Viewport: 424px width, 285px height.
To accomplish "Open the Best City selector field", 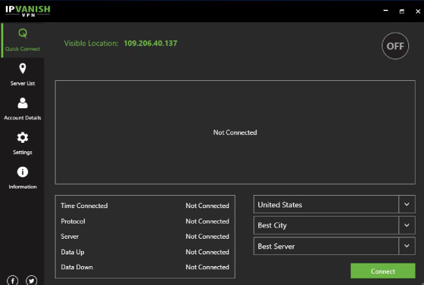I will click(334, 225).
